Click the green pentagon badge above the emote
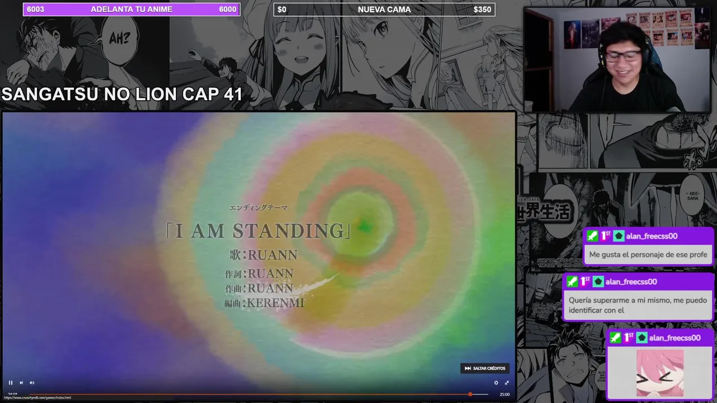Image resolution: width=717 pixels, height=403 pixels. (641, 338)
